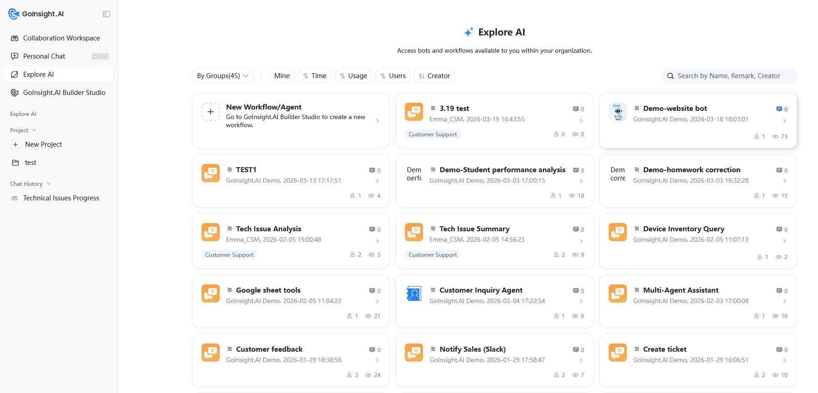Click the plus icon for New Workflow/Agent
The height and width of the screenshot is (393, 818).
coord(211,112)
